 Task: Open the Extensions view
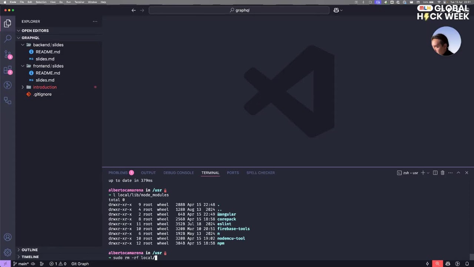(x=7, y=70)
